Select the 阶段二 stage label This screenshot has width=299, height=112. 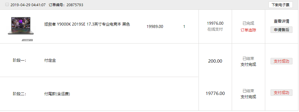20,94
